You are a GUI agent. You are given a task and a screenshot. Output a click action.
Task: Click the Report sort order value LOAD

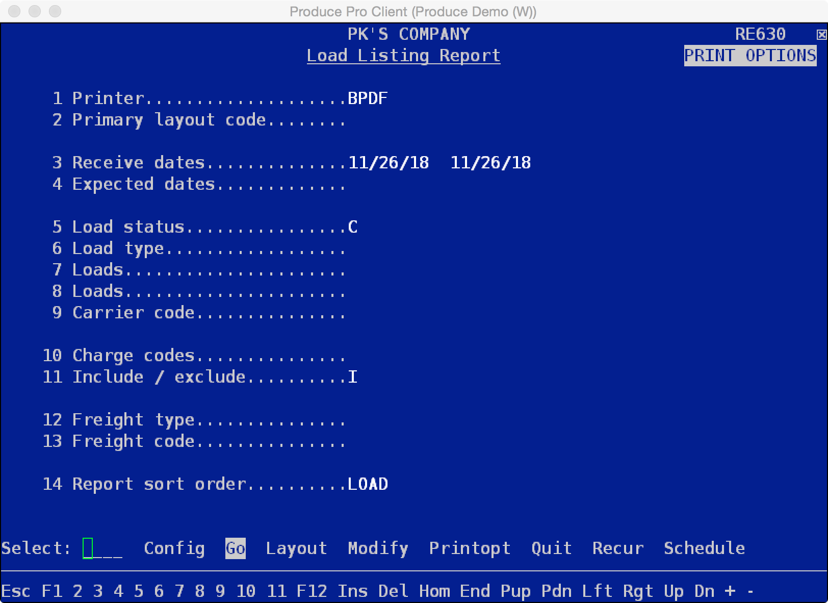point(368,484)
